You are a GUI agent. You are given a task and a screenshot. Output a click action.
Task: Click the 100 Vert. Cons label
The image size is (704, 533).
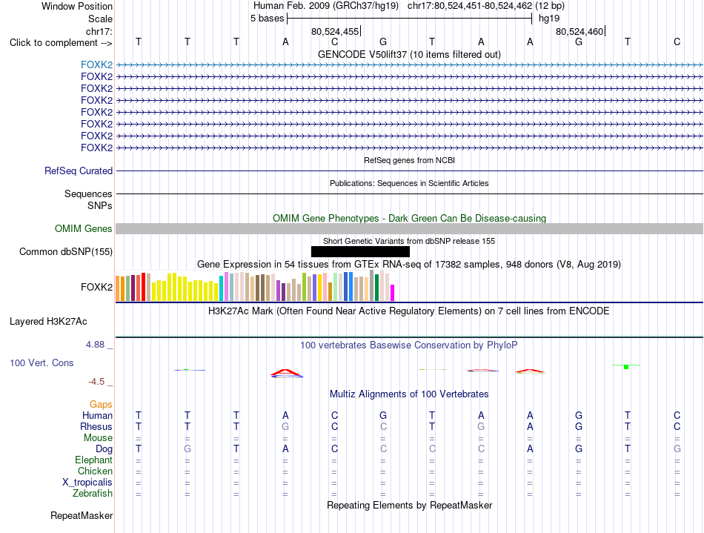click(41, 362)
